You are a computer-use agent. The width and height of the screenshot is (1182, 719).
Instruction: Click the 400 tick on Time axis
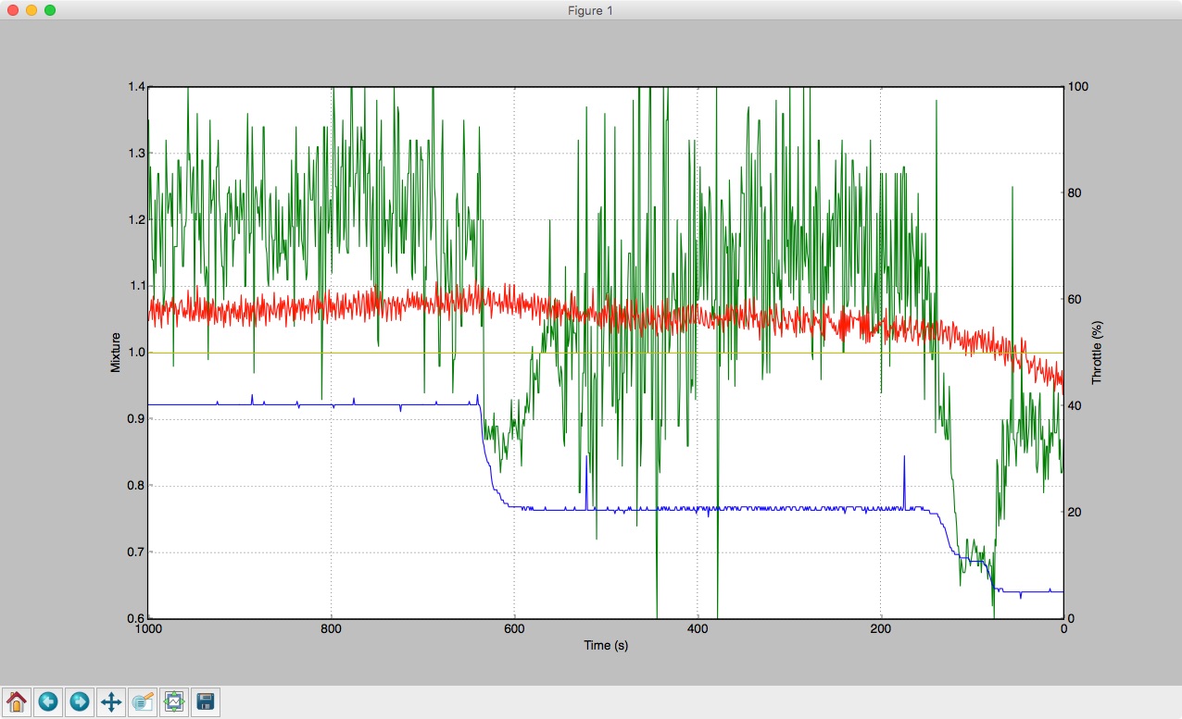tap(698, 629)
